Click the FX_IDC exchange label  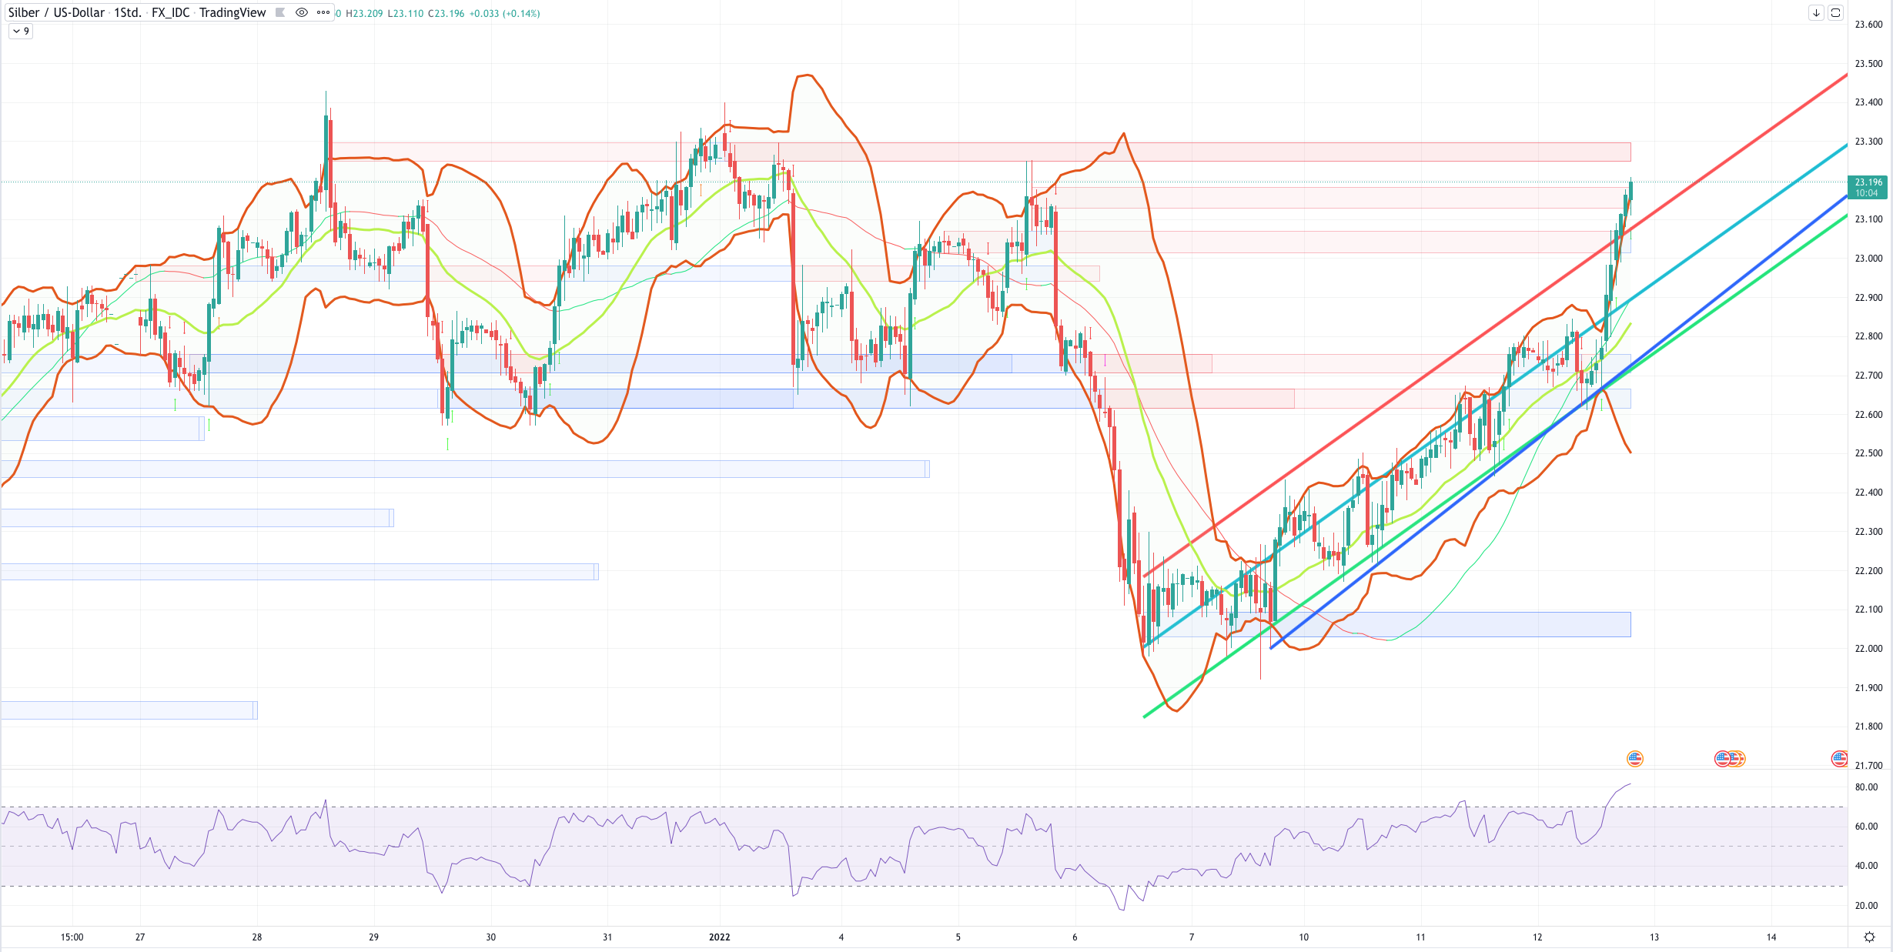tap(170, 12)
